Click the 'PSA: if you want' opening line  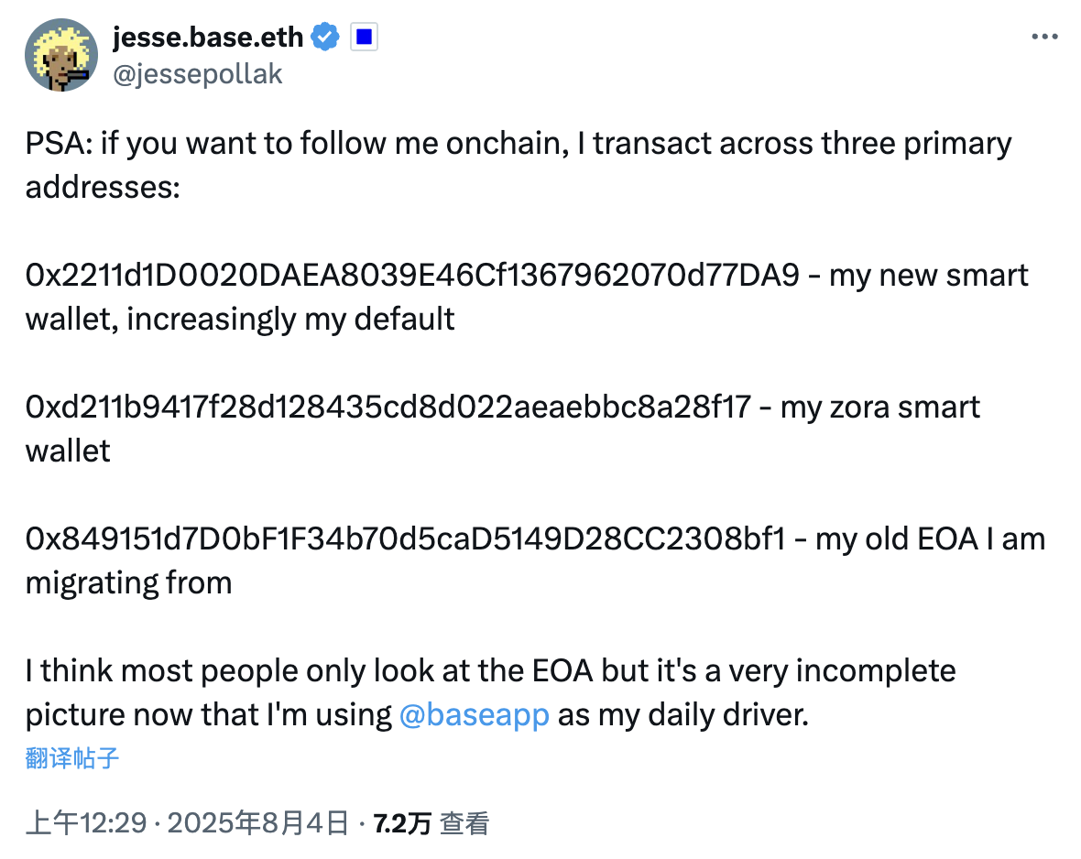pyautogui.click(x=519, y=144)
